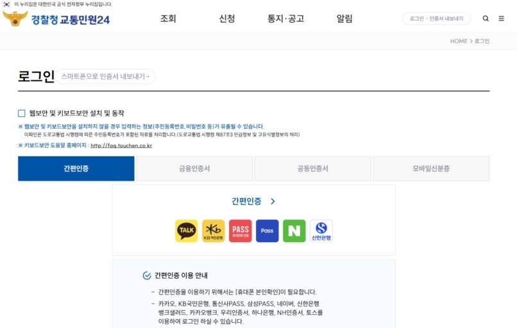Open the 조회 menu
The image size is (517, 328).
pyautogui.click(x=168, y=19)
